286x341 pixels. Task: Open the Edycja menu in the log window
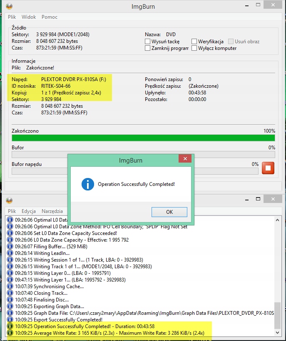point(28,211)
